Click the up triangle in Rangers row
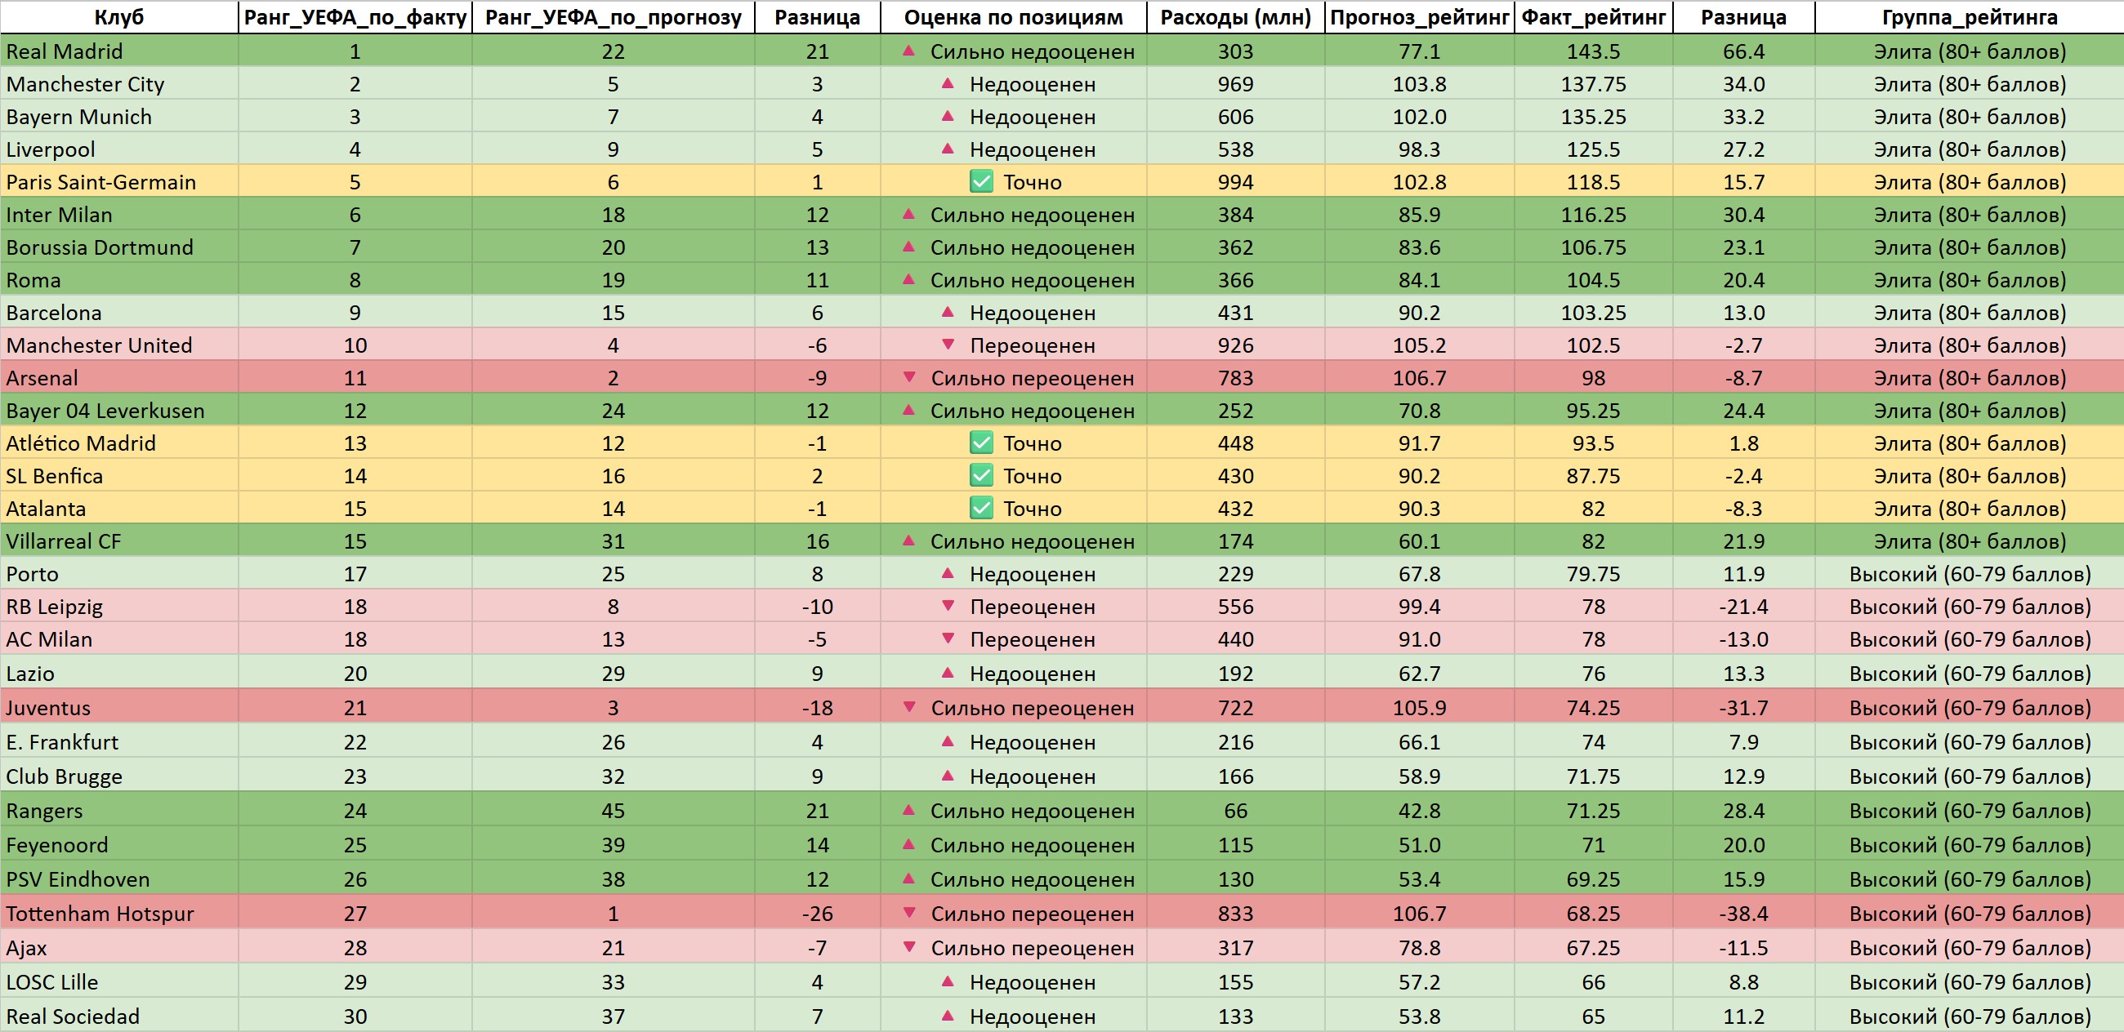 tap(908, 810)
